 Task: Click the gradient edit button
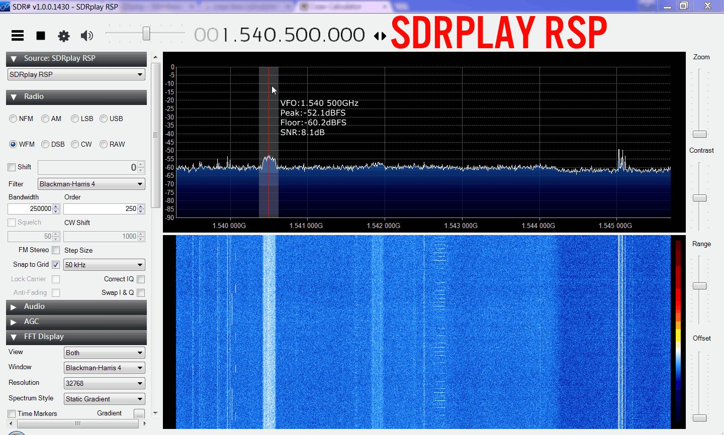click(x=139, y=414)
